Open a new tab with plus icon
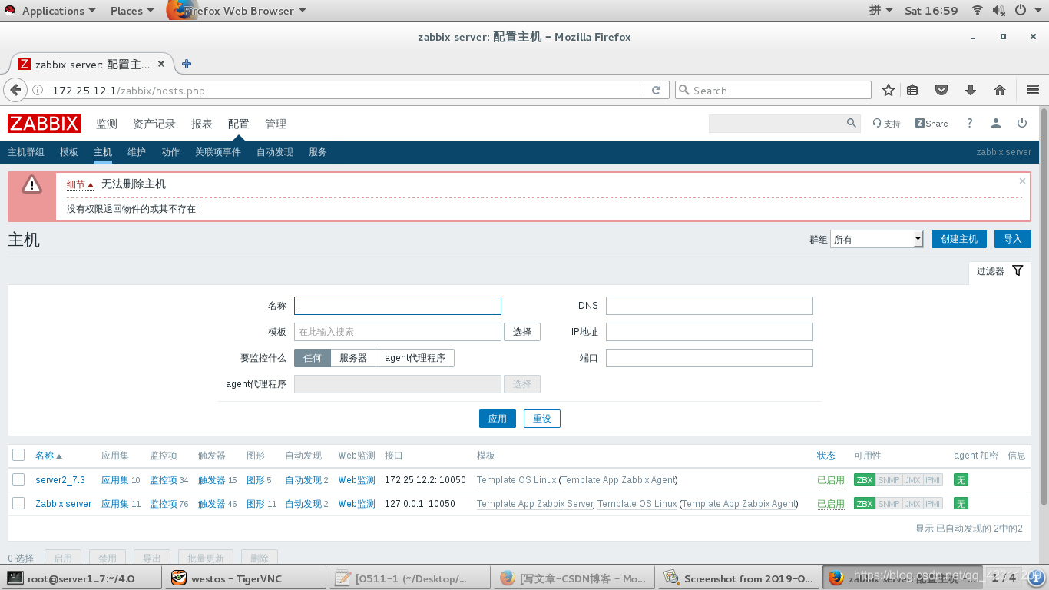This screenshot has width=1049, height=590. point(187,64)
